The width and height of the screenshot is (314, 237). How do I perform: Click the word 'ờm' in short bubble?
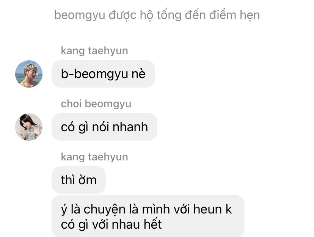(88, 180)
